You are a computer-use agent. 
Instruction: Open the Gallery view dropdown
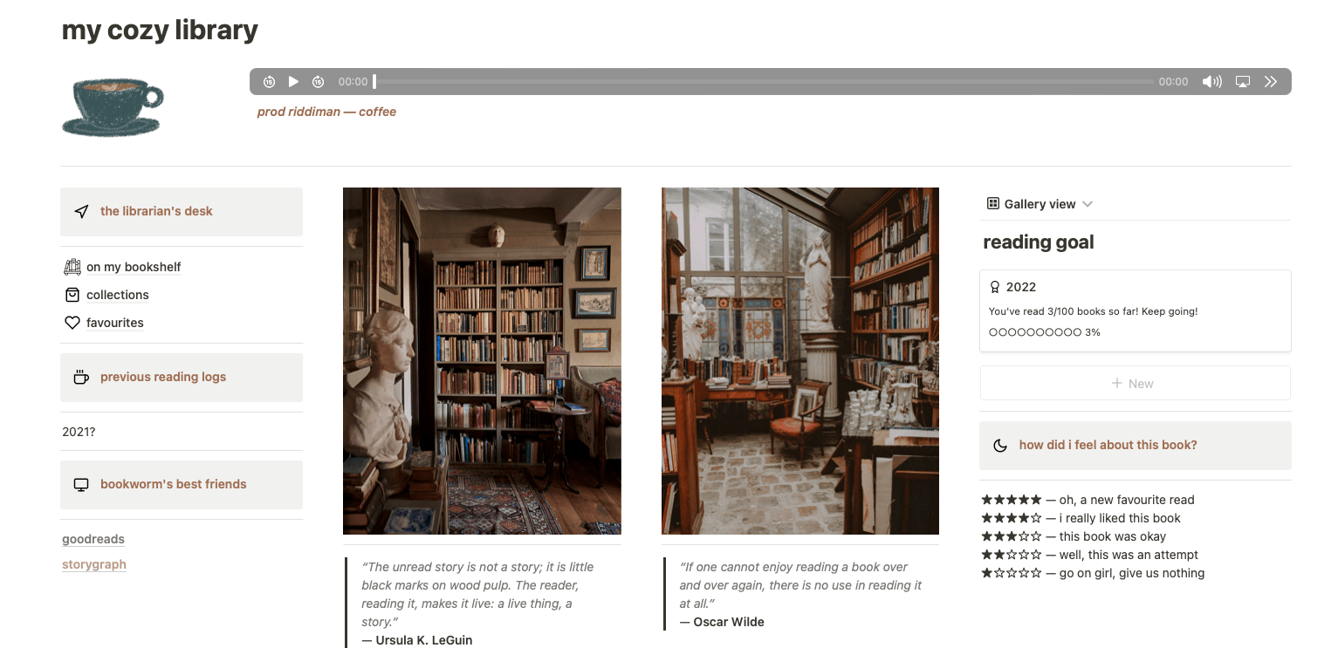point(1040,203)
